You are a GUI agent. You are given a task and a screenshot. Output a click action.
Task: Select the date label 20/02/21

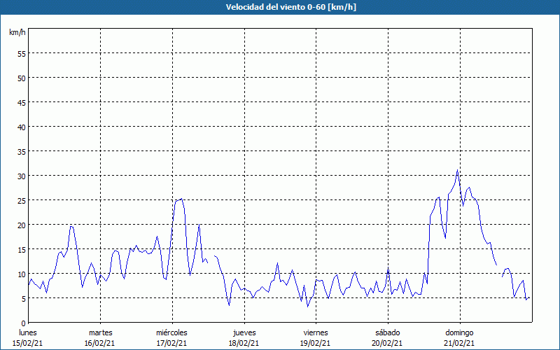click(x=388, y=343)
